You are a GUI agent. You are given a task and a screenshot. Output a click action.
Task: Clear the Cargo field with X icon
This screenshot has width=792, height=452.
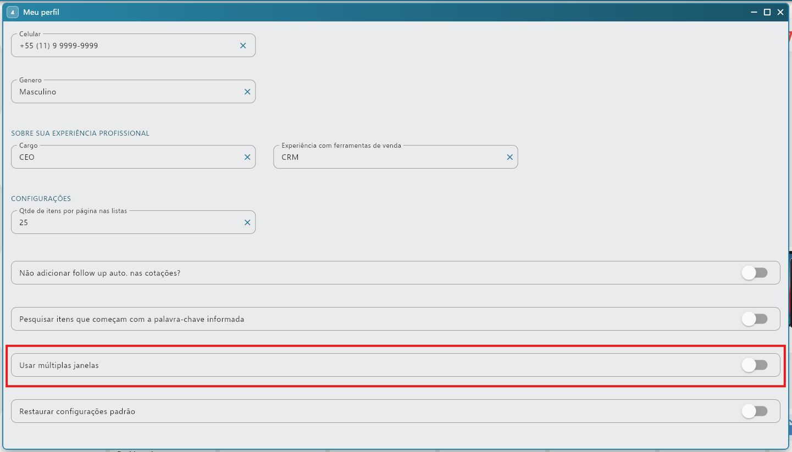[x=247, y=157]
